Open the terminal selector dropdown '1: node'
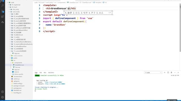Screen dimensions: 181x101 click(153, 73)
